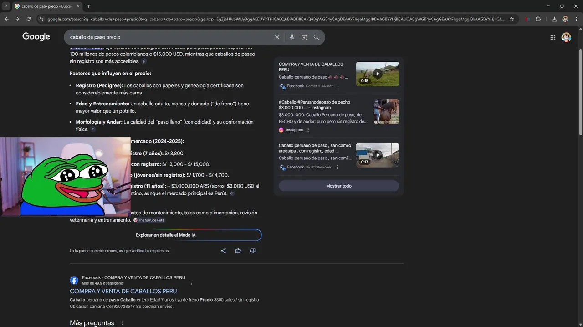Click 'Registro (Pedigree):' bullet text
This screenshot has height=327, width=583.
(99, 85)
